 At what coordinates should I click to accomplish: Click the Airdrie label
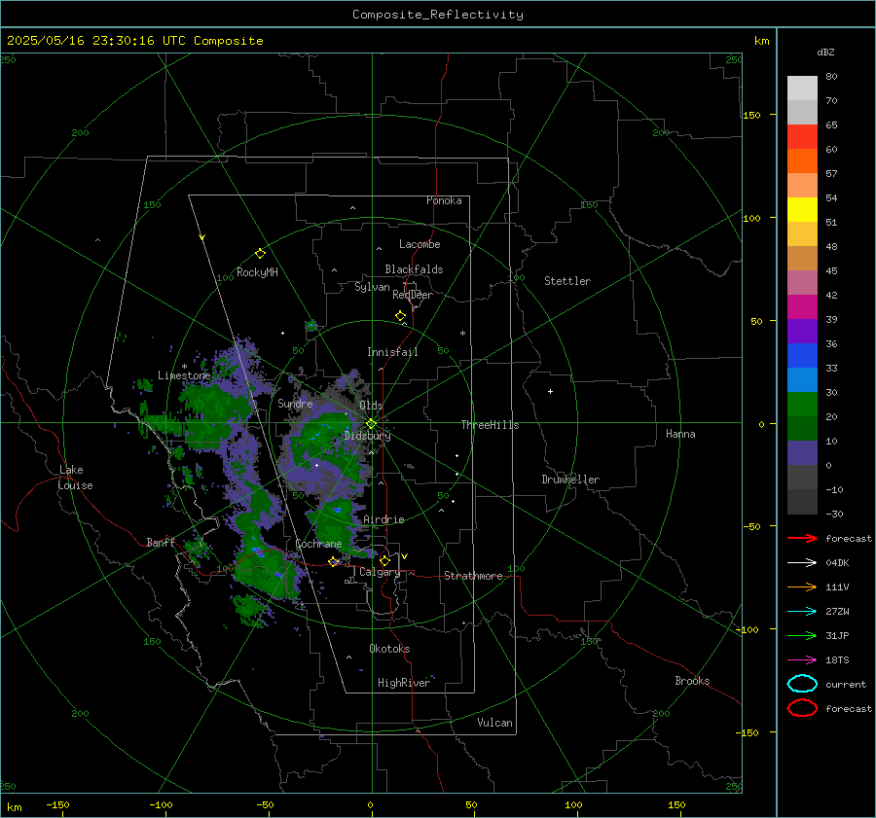click(383, 519)
